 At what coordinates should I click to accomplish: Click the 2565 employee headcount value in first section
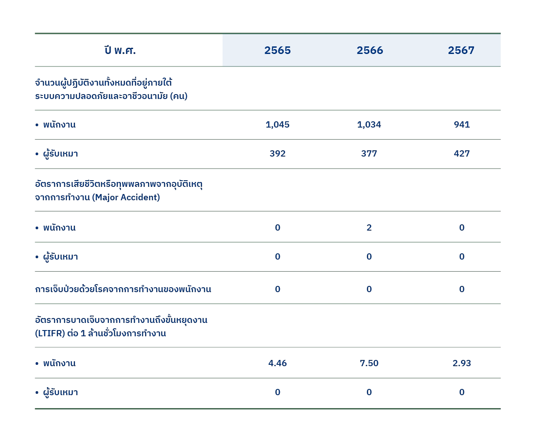tap(278, 125)
